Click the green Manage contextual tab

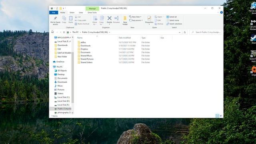pos(92,8)
